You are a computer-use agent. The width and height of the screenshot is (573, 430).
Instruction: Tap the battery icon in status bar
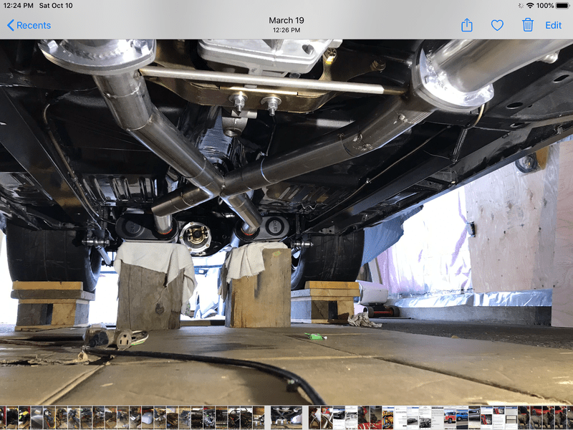(x=564, y=6)
